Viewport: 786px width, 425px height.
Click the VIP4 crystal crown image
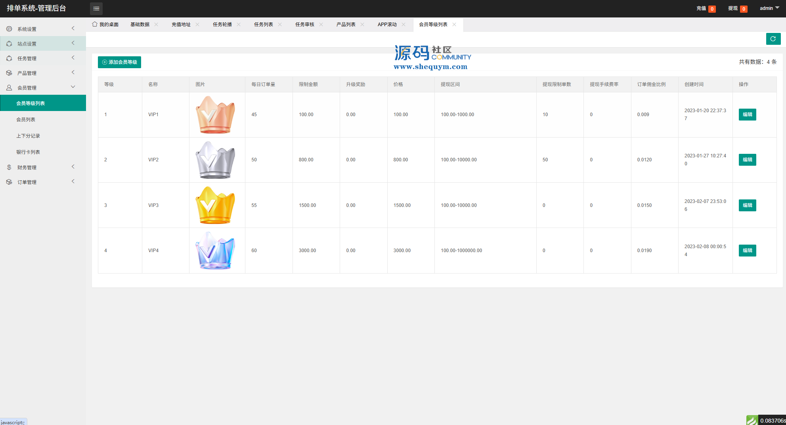pos(215,251)
